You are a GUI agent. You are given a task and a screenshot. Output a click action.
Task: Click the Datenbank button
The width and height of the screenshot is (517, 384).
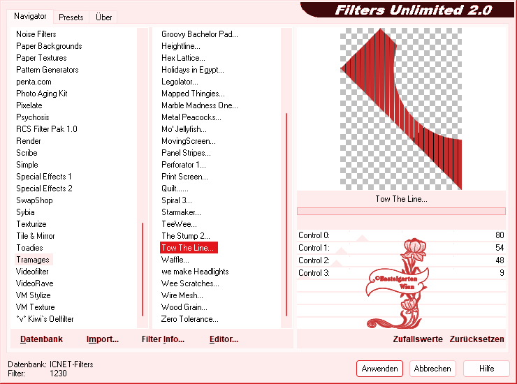41,339
